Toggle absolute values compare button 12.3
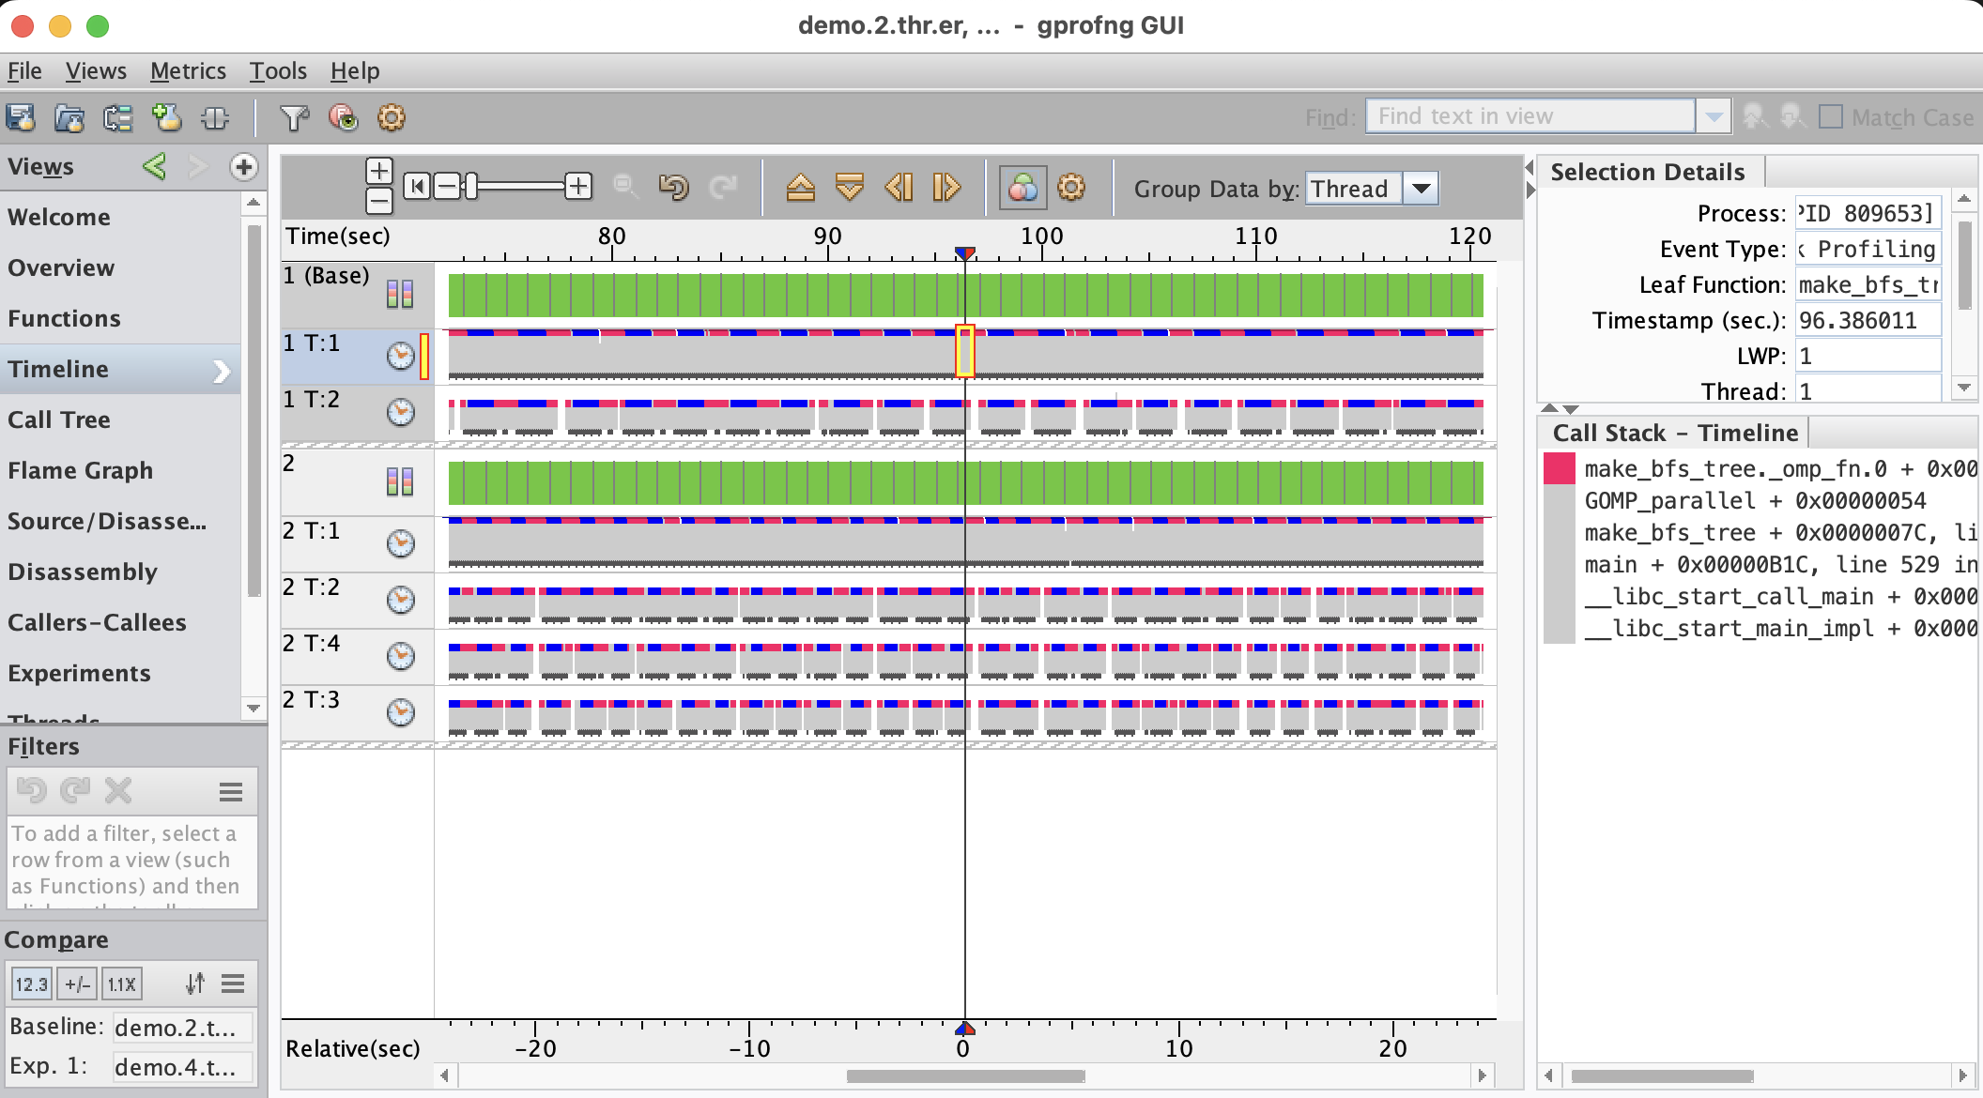 tap(31, 984)
